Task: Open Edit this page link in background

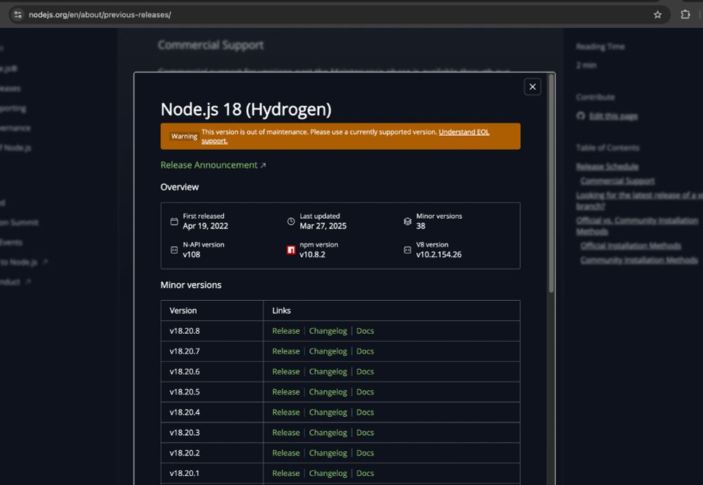Action: (613, 116)
